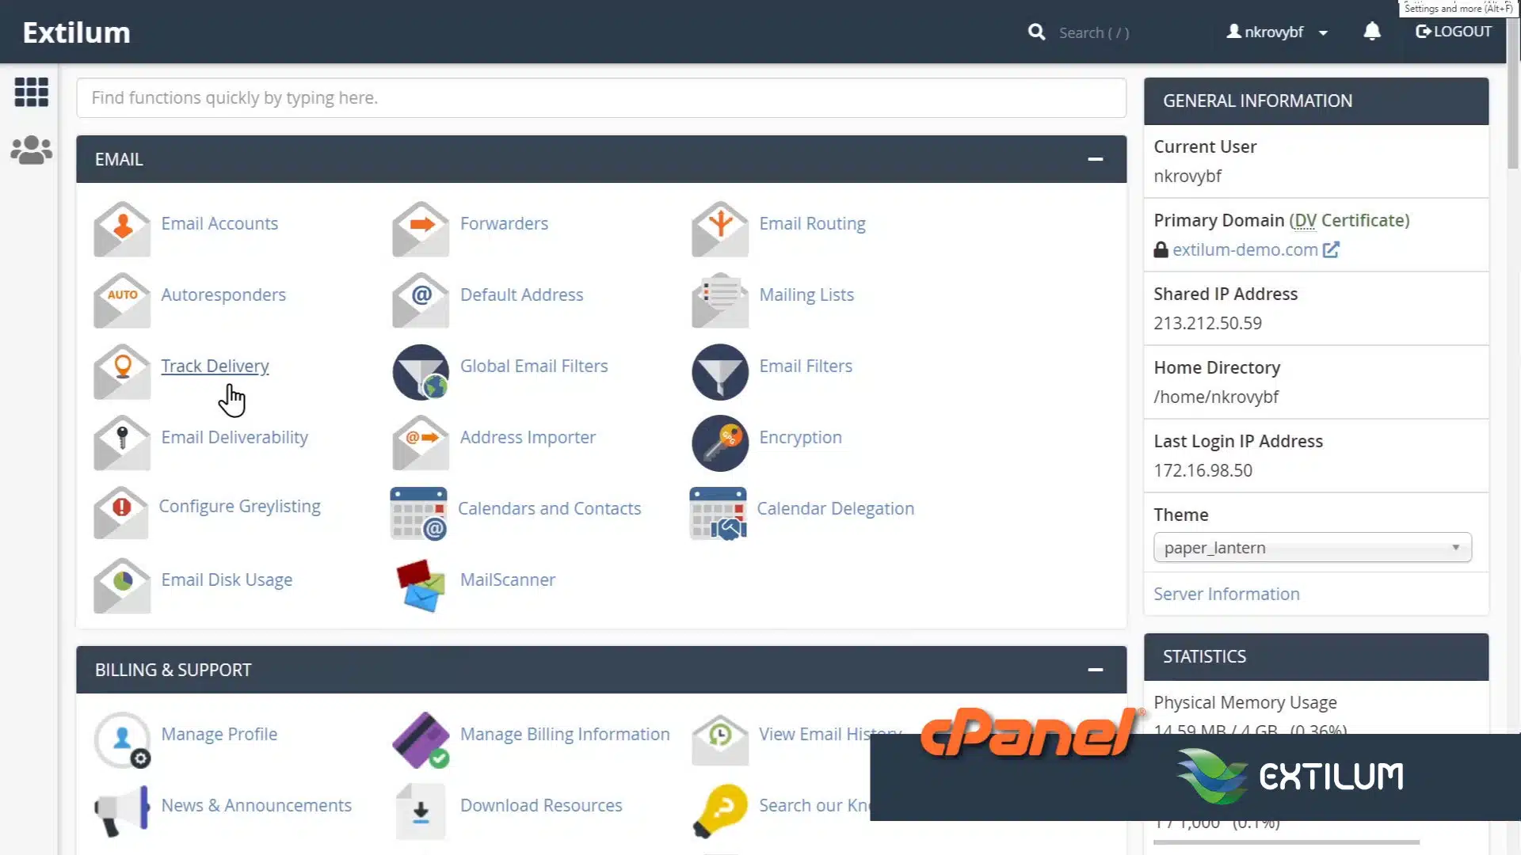This screenshot has width=1521, height=855.
Task: Open the Encryption key icon
Action: (x=720, y=443)
